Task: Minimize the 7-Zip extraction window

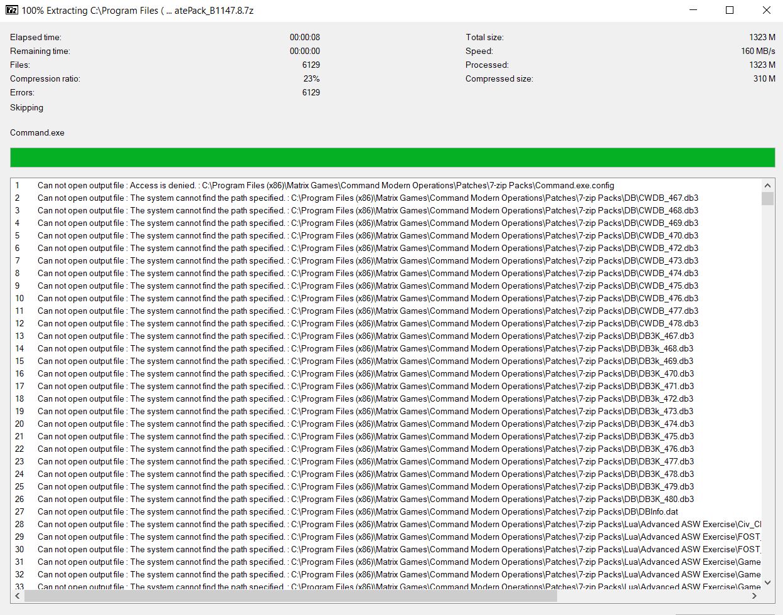Action: point(693,10)
